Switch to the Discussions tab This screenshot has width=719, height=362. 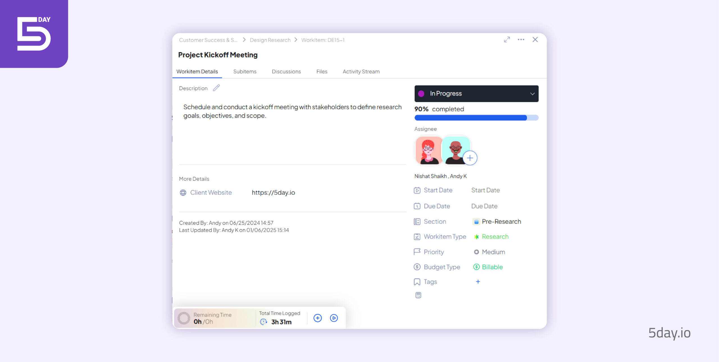286,71
